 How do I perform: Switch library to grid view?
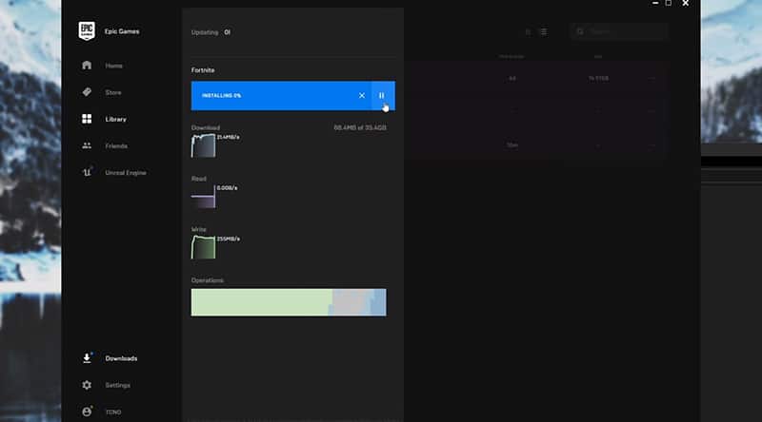528,31
